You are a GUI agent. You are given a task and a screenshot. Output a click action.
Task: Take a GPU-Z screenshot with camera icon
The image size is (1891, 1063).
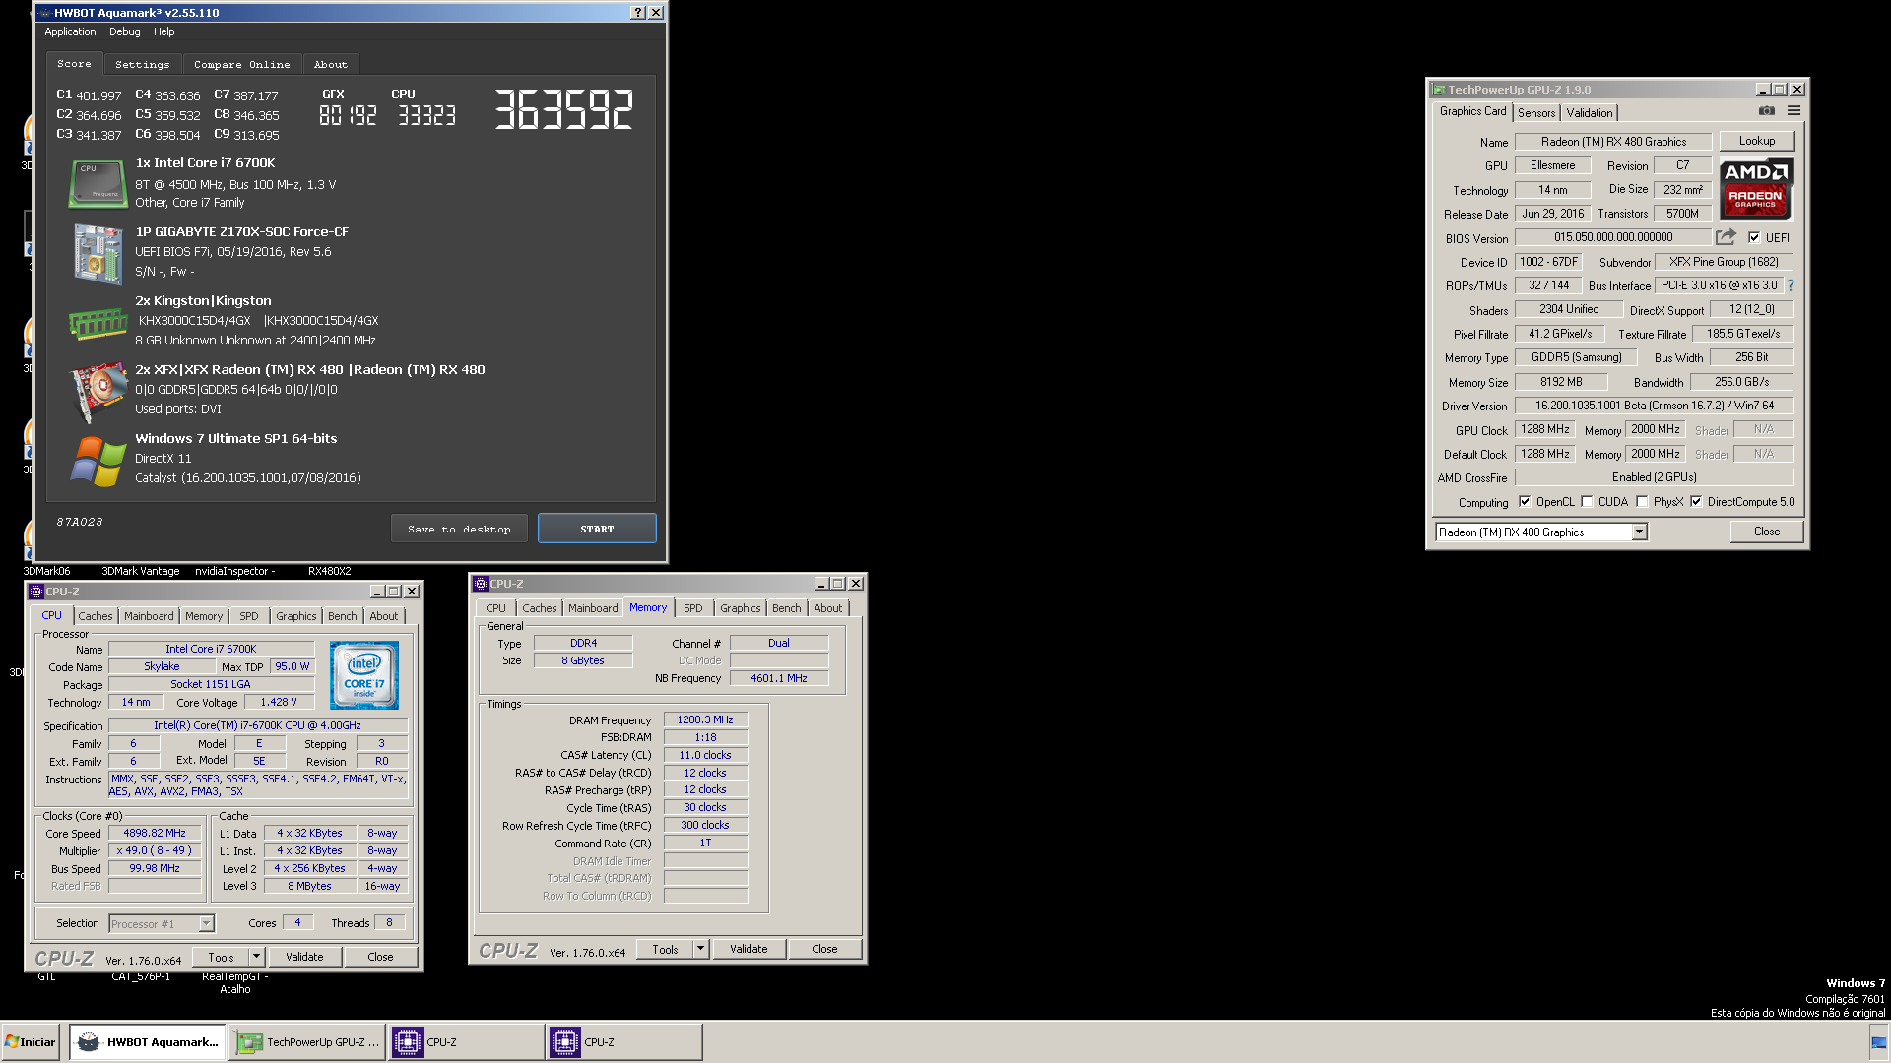coord(1767,111)
